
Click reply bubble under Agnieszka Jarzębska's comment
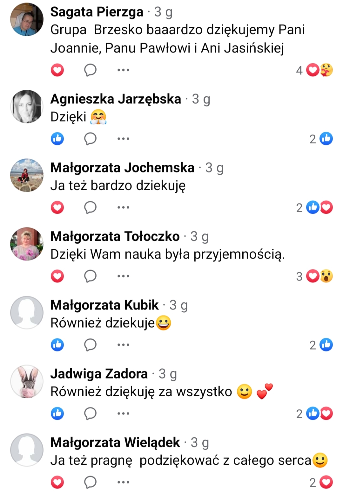tap(90, 139)
